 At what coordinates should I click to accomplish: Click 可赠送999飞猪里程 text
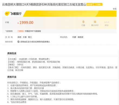(x=33, y=31)
